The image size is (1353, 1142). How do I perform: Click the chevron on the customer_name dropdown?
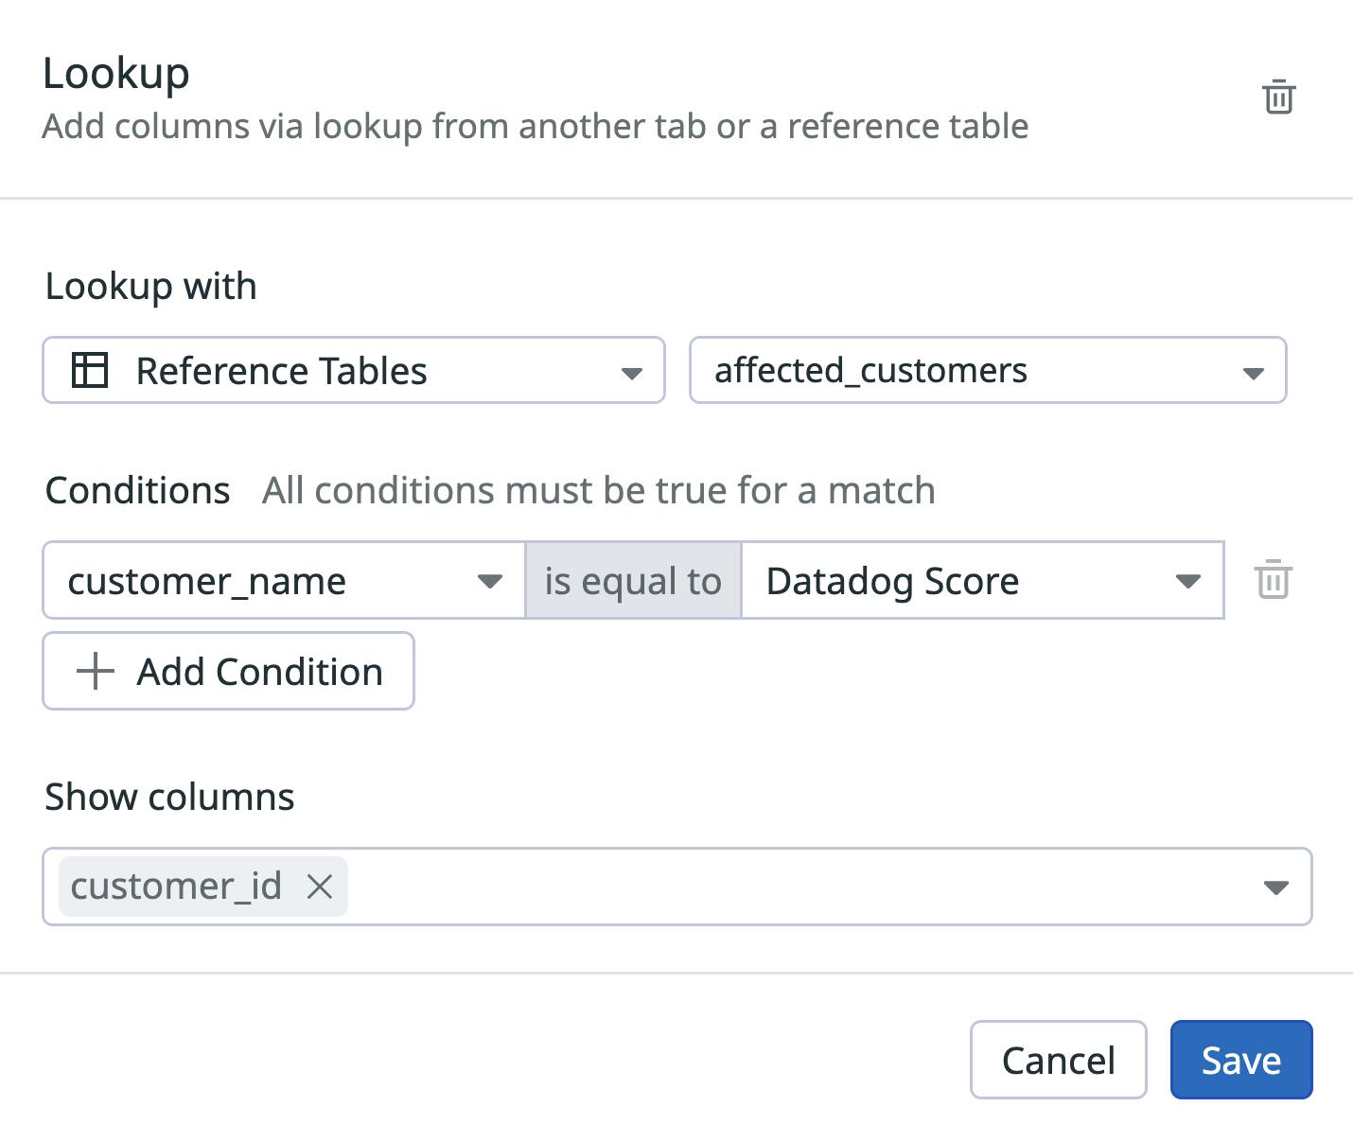click(491, 580)
